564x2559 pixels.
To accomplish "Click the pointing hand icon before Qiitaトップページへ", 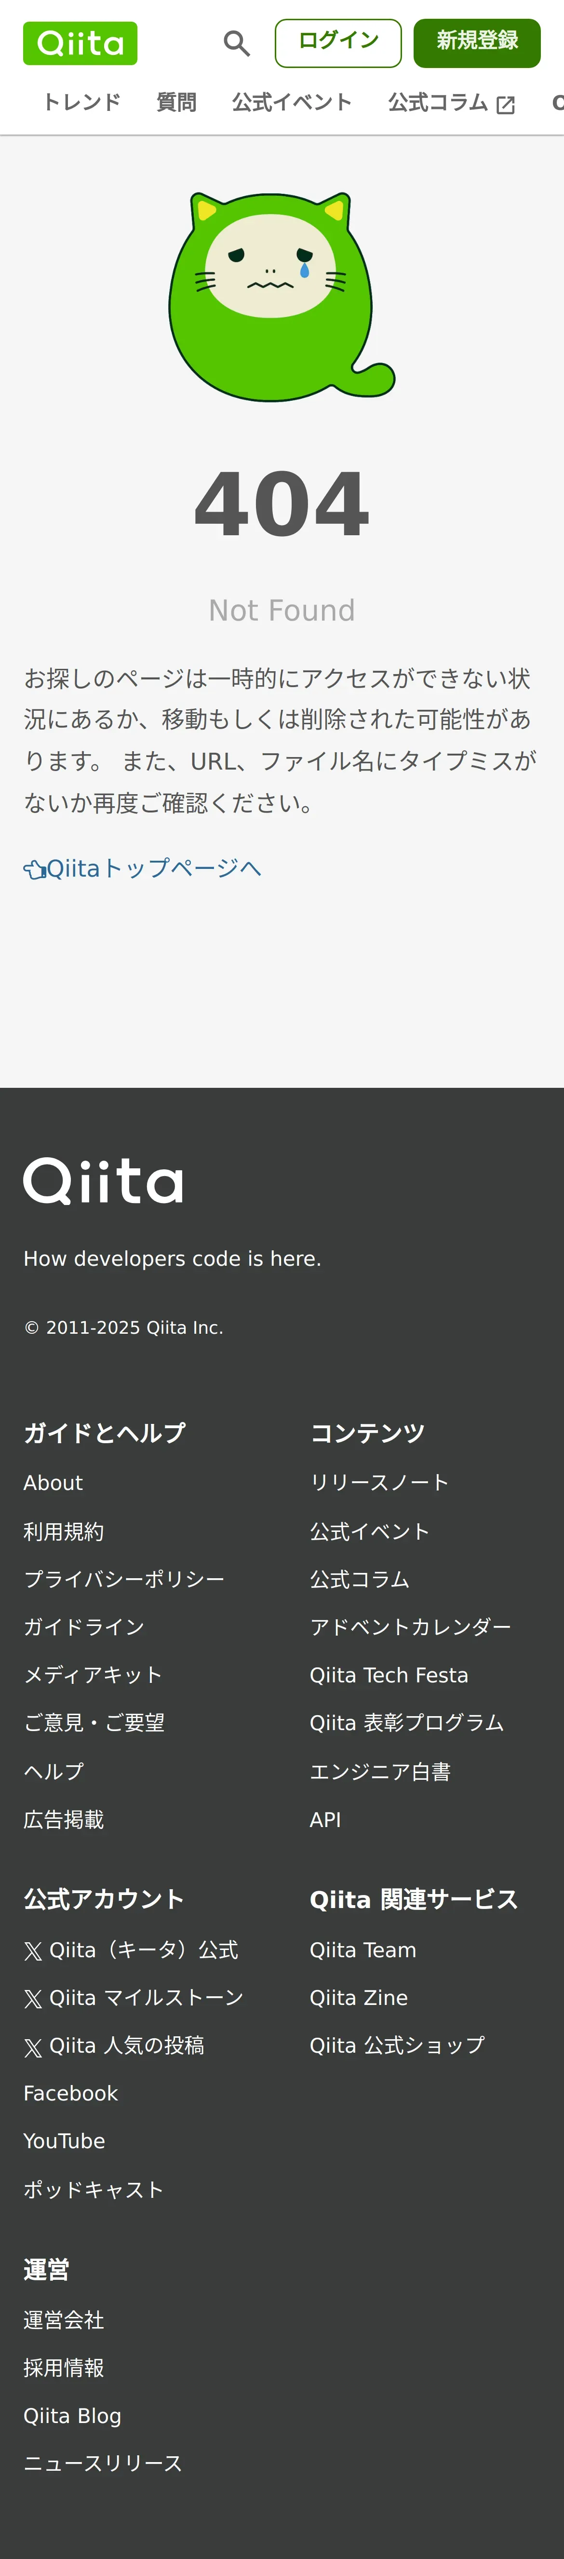I will coord(35,870).
